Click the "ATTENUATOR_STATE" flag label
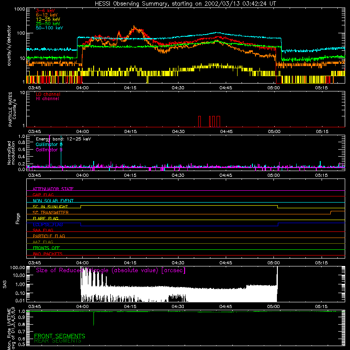Viewport: 350px width, 350px height. point(53,189)
